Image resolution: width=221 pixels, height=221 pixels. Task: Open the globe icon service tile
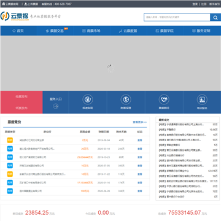[x=126, y=99]
